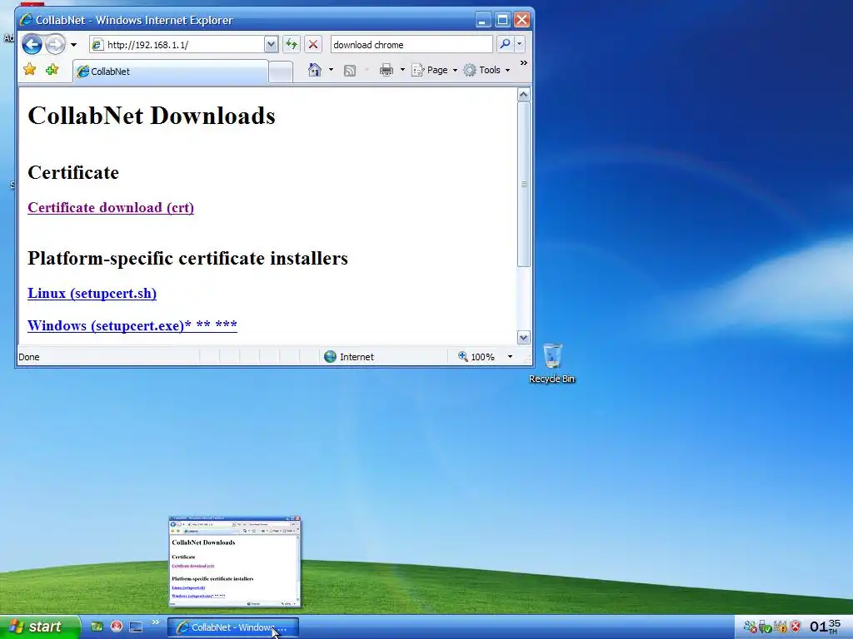Viewport: 853px width, 639px height.
Task: Click the system tray clock
Action: coord(825,627)
